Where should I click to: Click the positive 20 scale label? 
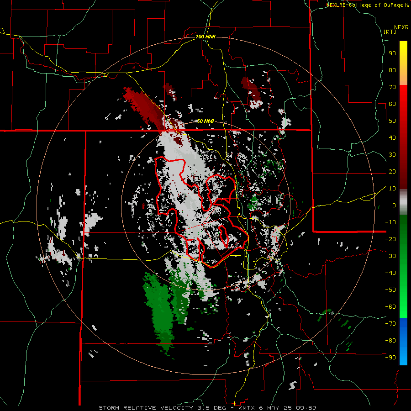coord(392,172)
